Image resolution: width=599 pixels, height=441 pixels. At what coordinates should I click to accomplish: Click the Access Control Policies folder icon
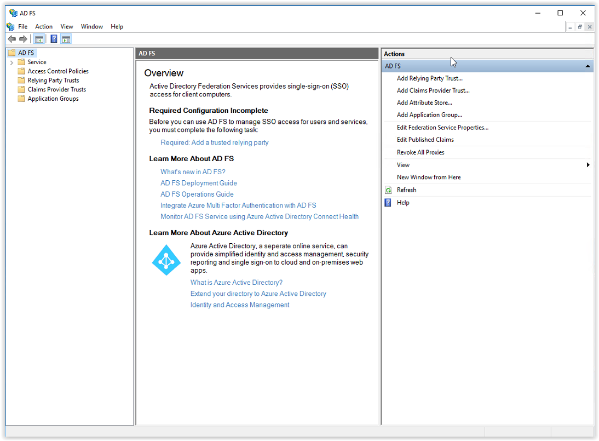tap(21, 71)
